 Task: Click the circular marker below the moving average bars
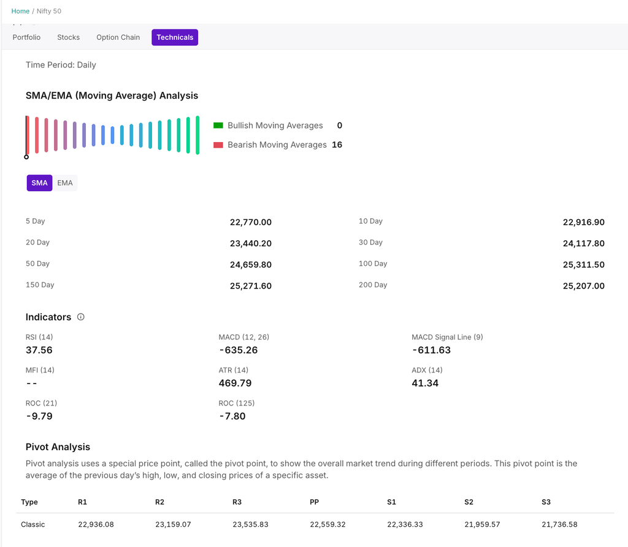tap(26, 157)
